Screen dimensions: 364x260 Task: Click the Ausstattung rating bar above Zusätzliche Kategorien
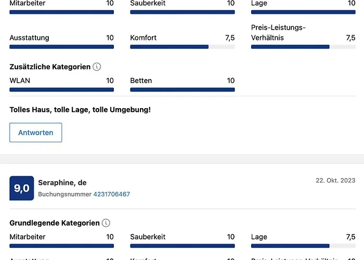pyautogui.click(x=61, y=47)
